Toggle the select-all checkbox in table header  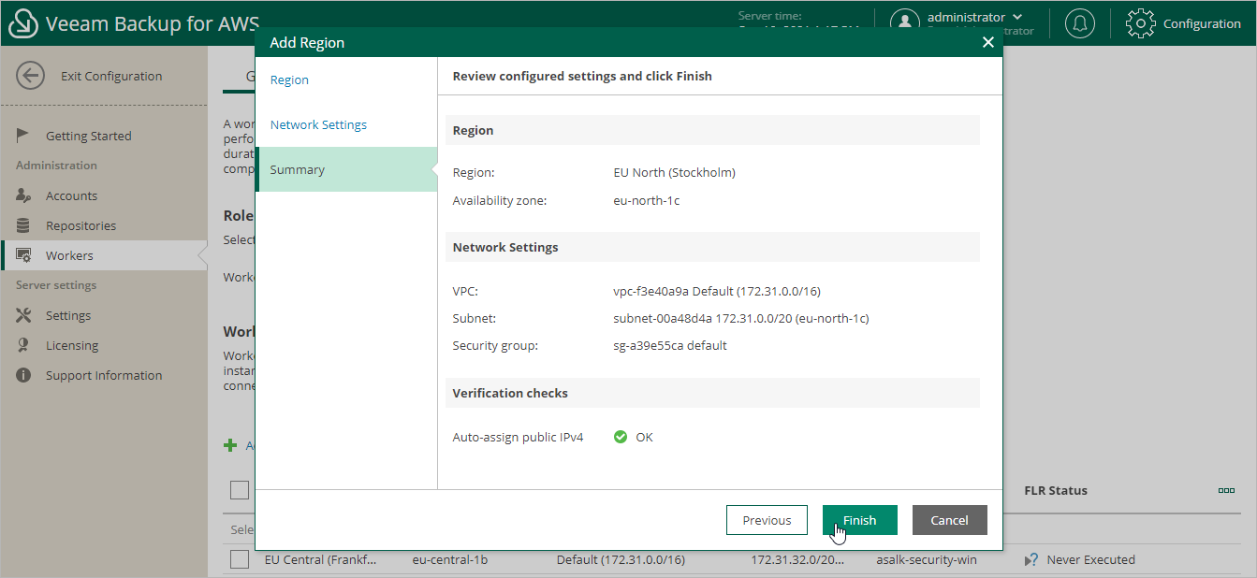240,490
